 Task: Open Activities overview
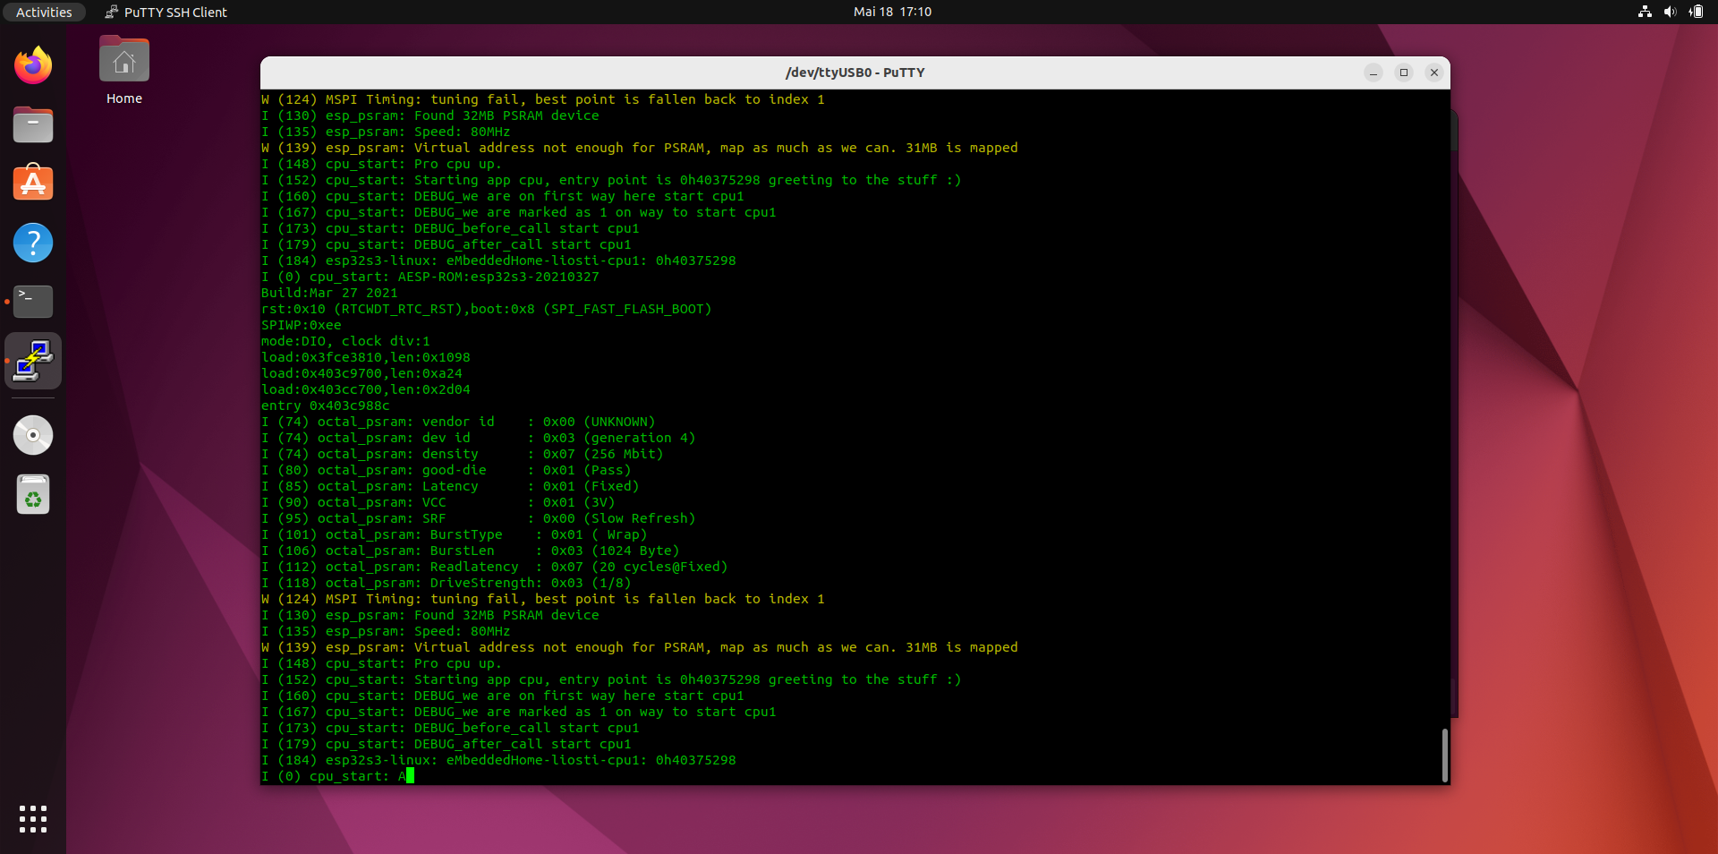[44, 12]
